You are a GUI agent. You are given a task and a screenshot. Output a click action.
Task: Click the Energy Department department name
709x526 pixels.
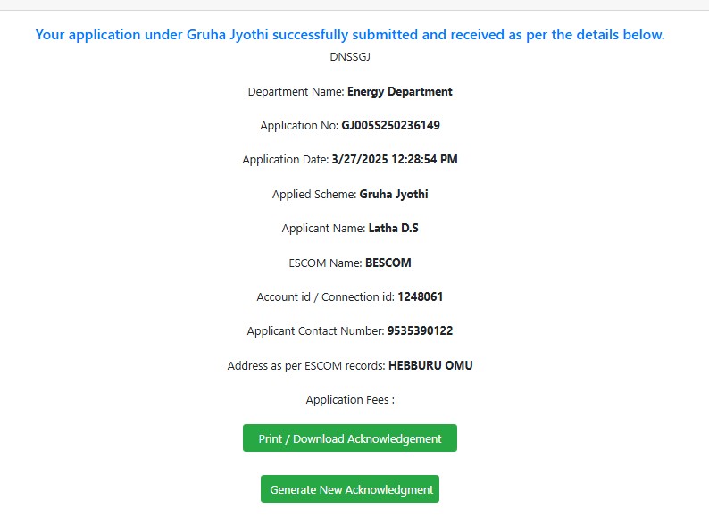(400, 91)
